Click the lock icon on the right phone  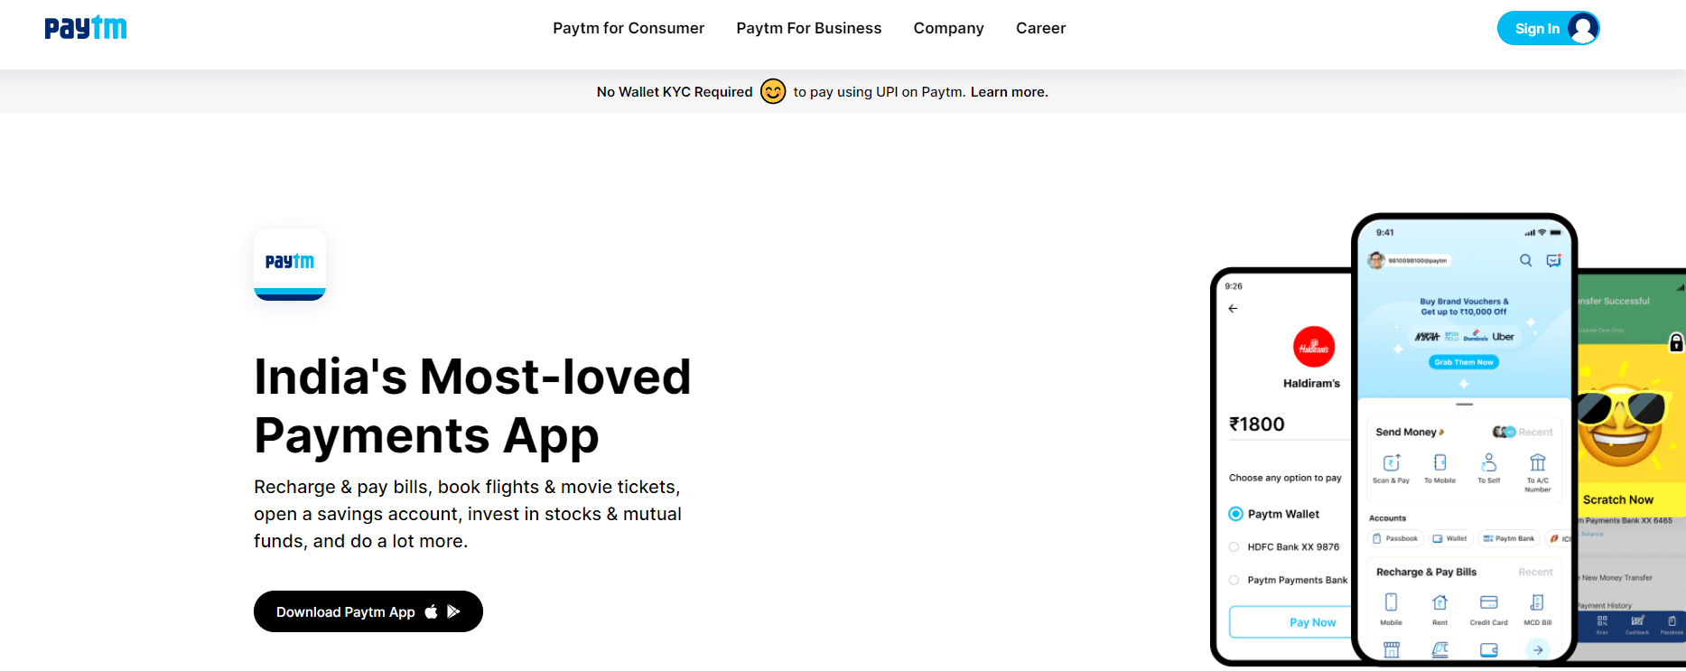(1676, 342)
